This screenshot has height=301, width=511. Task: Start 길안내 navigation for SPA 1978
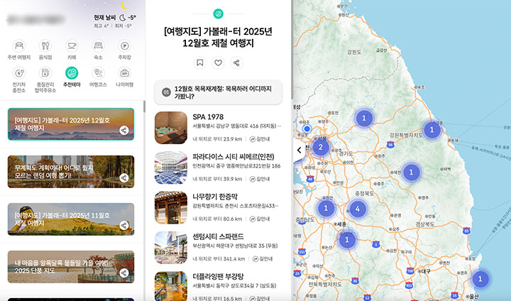260,139
